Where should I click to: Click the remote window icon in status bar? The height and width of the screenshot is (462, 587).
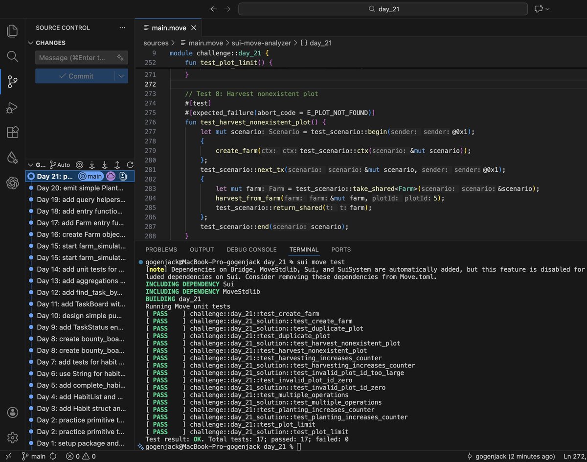(8, 456)
